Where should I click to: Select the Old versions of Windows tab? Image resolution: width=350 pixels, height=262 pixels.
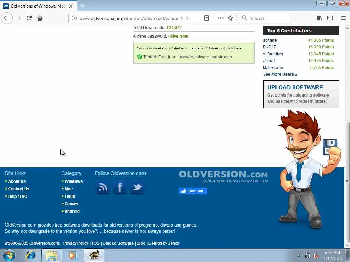point(38,6)
